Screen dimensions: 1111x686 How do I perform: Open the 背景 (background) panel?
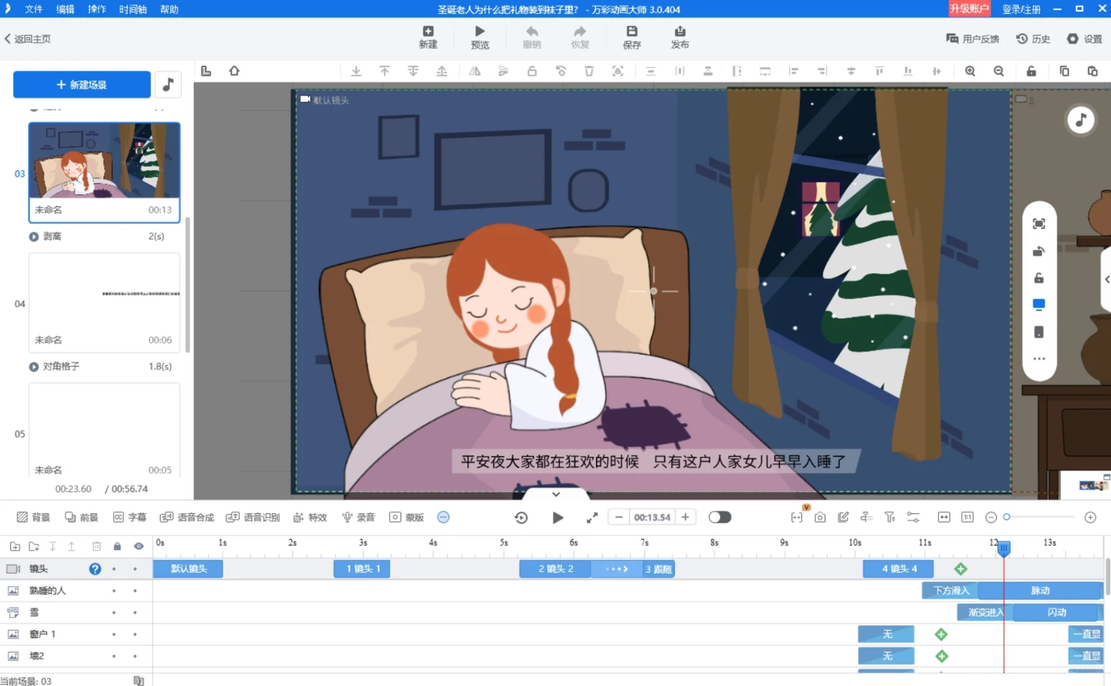coord(33,517)
